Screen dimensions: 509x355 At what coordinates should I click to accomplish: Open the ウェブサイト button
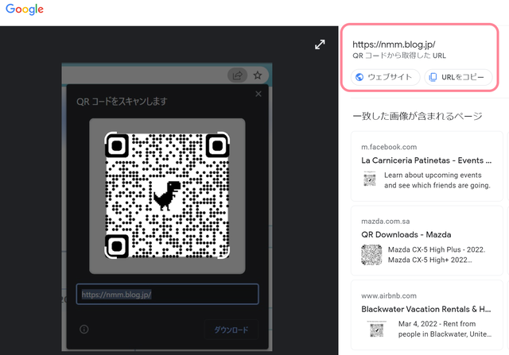[x=385, y=77]
